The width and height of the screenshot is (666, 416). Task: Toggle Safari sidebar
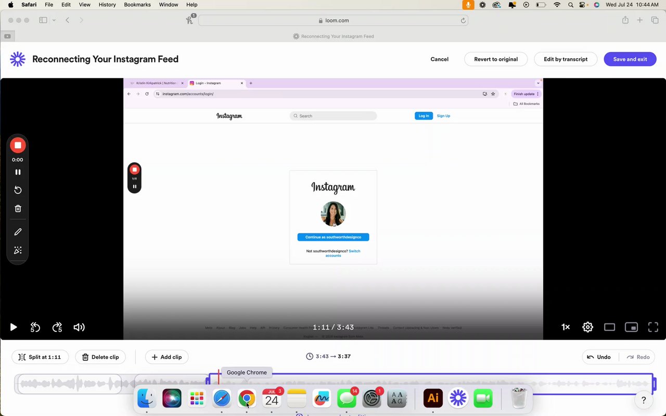point(43,20)
